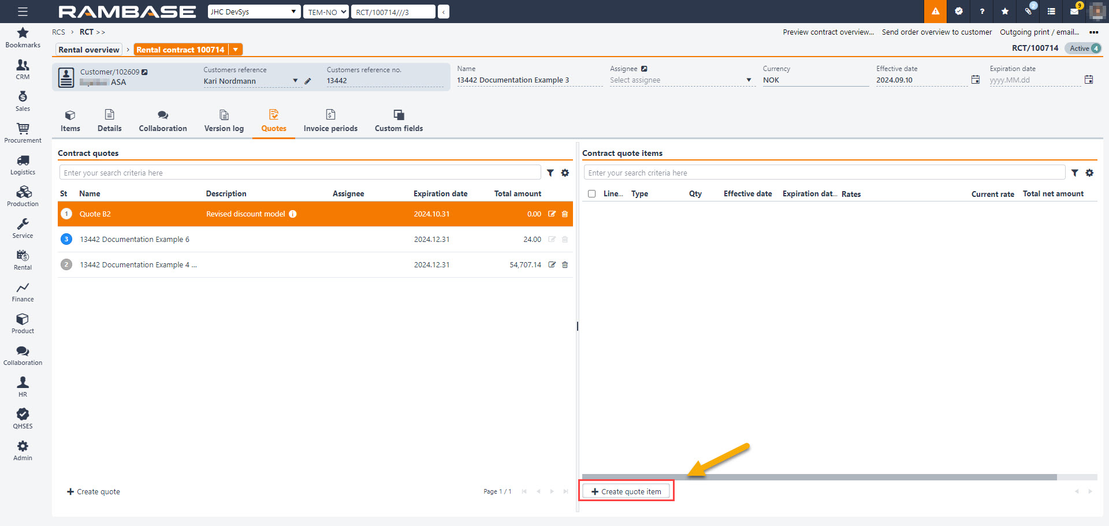The width and height of the screenshot is (1109, 526).
Task: Expand the Rental contract 100714 dropdown arrow
Action: point(236,50)
